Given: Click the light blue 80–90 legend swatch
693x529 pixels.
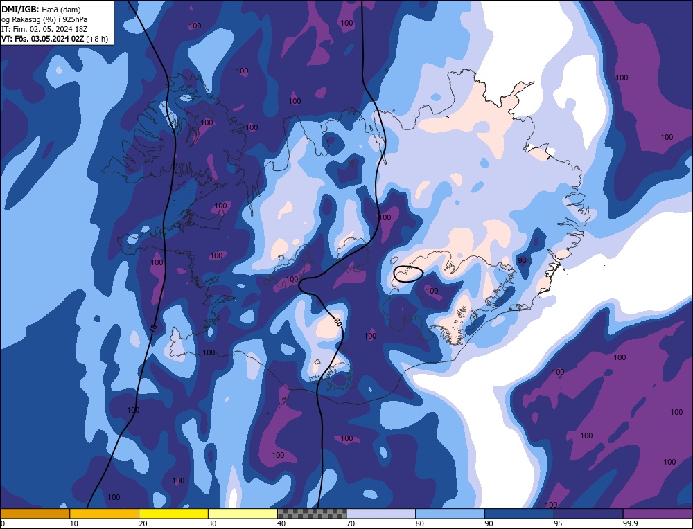Looking at the screenshot, I should tap(450, 514).
